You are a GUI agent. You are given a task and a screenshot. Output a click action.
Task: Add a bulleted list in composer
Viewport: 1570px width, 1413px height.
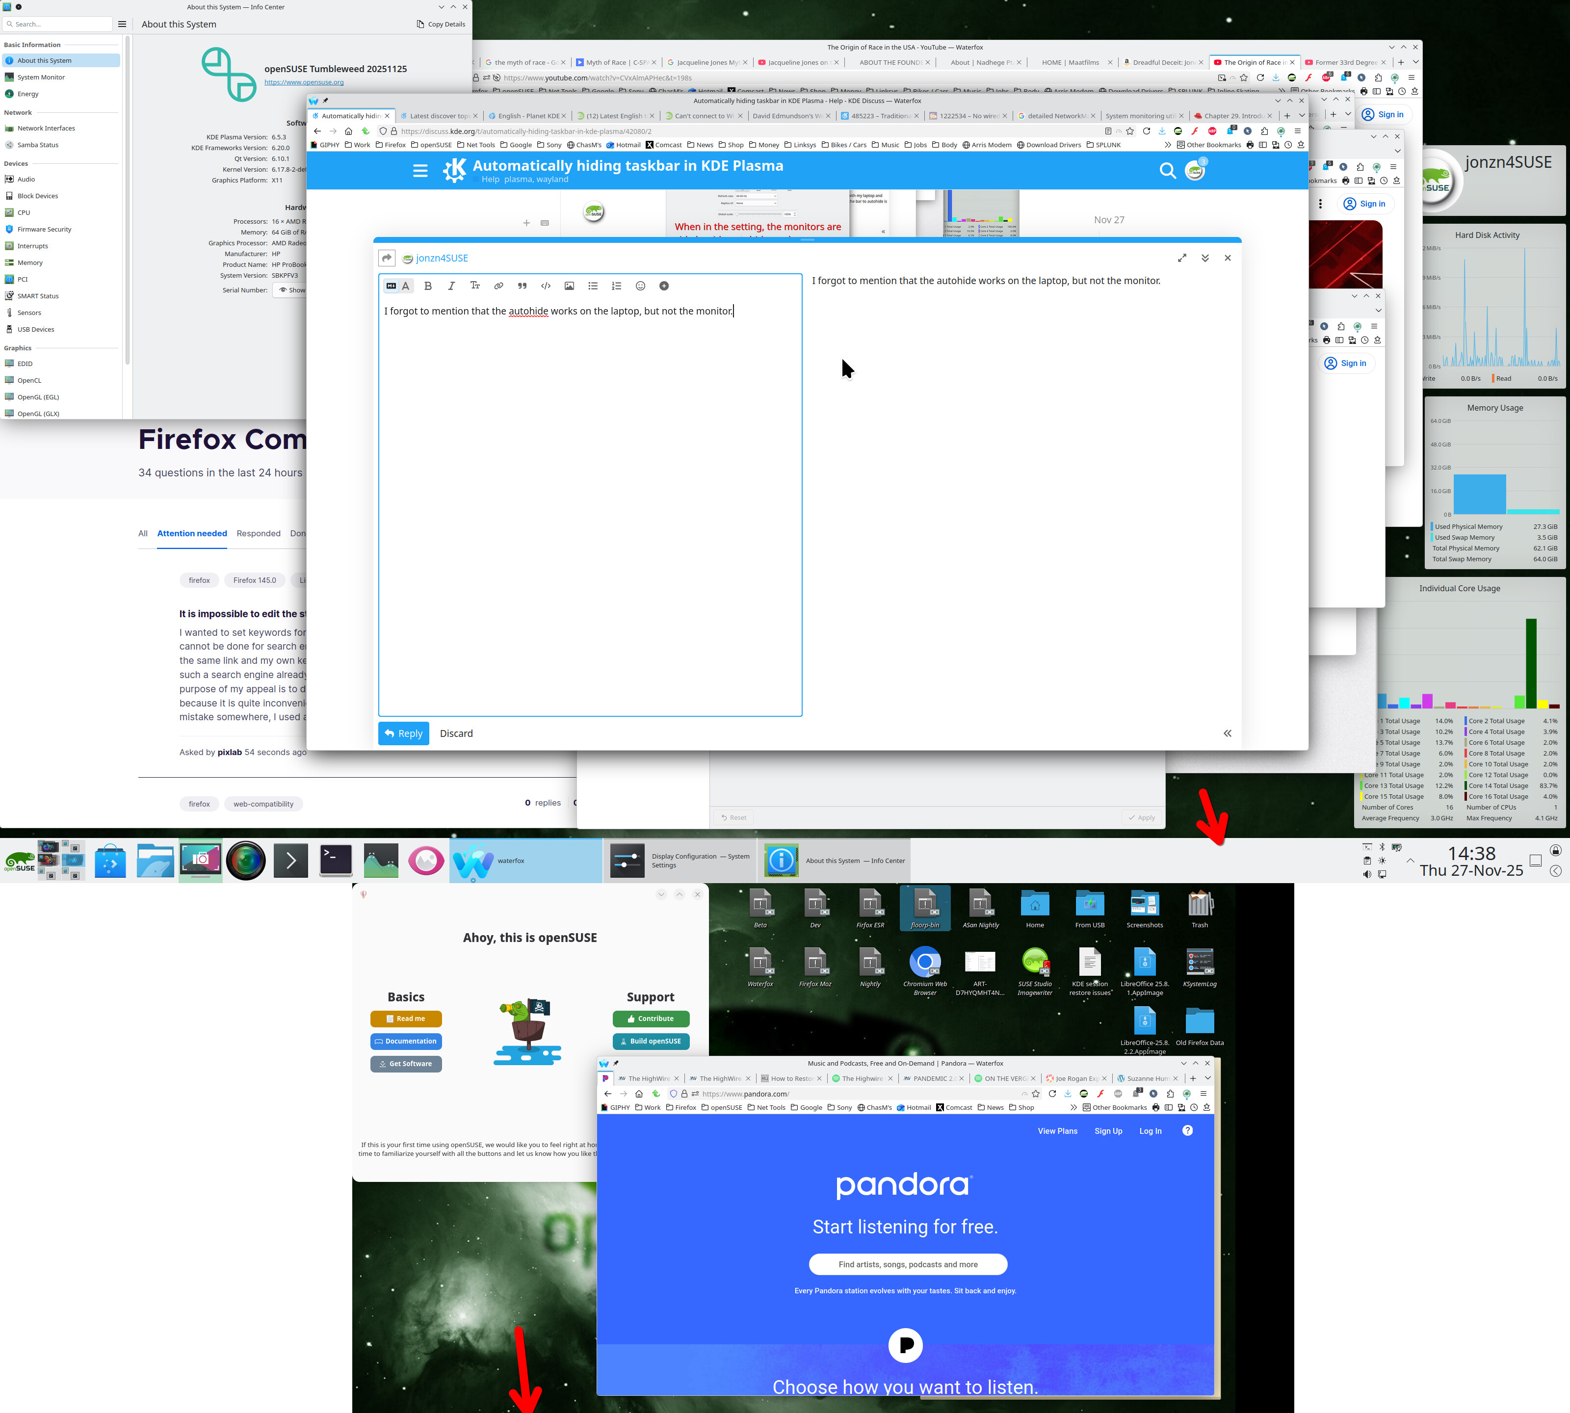pos(593,286)
